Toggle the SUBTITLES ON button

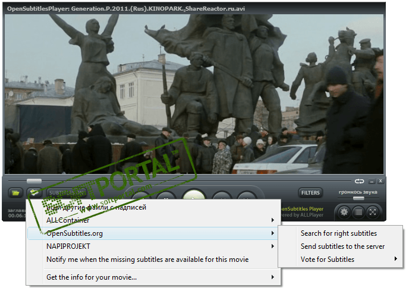pos(67,193)
